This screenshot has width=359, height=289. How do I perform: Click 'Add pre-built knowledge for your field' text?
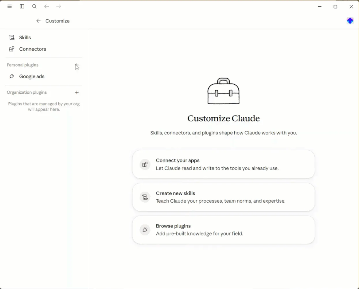(200, 234)
